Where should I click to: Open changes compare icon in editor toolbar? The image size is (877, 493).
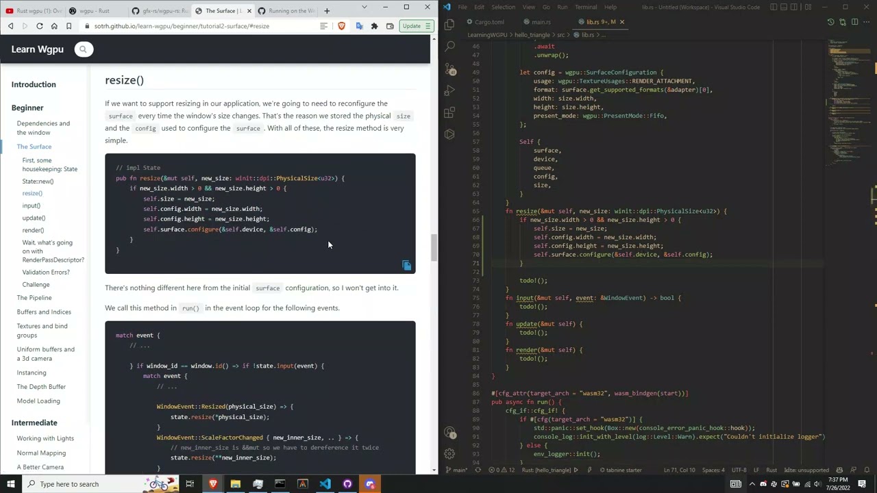(x=843, y=22)
